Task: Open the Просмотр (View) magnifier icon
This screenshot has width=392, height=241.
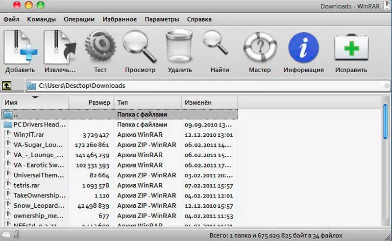Action: 140,48
